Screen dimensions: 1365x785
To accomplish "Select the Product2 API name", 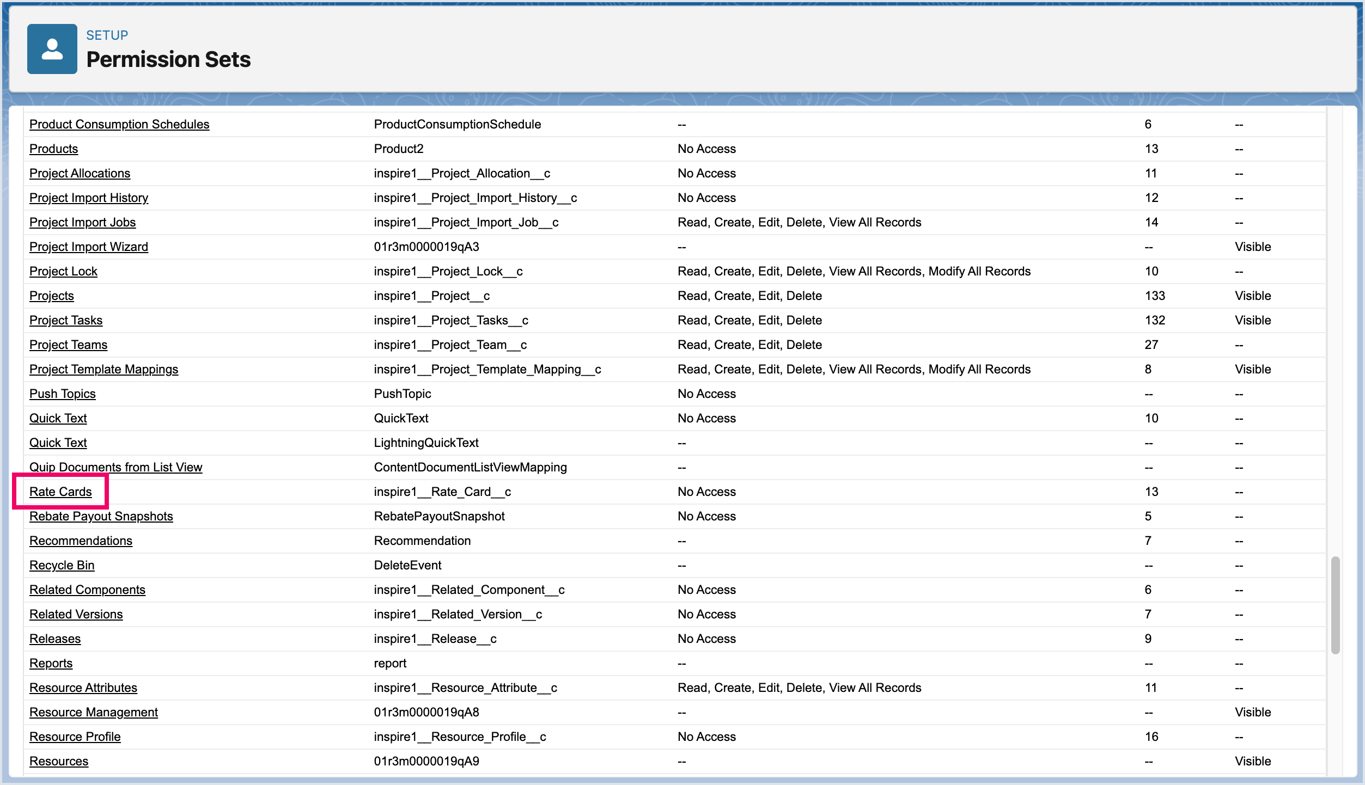I will point(399,149).
